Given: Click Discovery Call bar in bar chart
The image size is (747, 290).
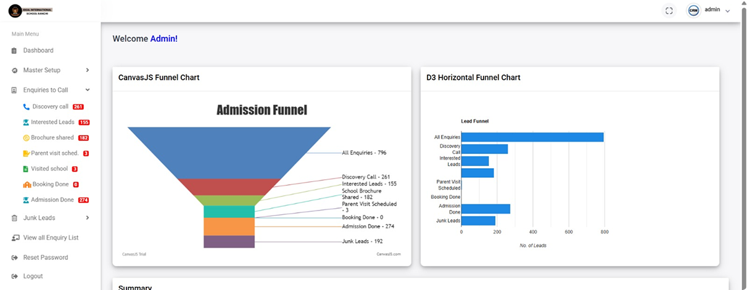Looking at the screenshot, I should (x=484, y=149).
